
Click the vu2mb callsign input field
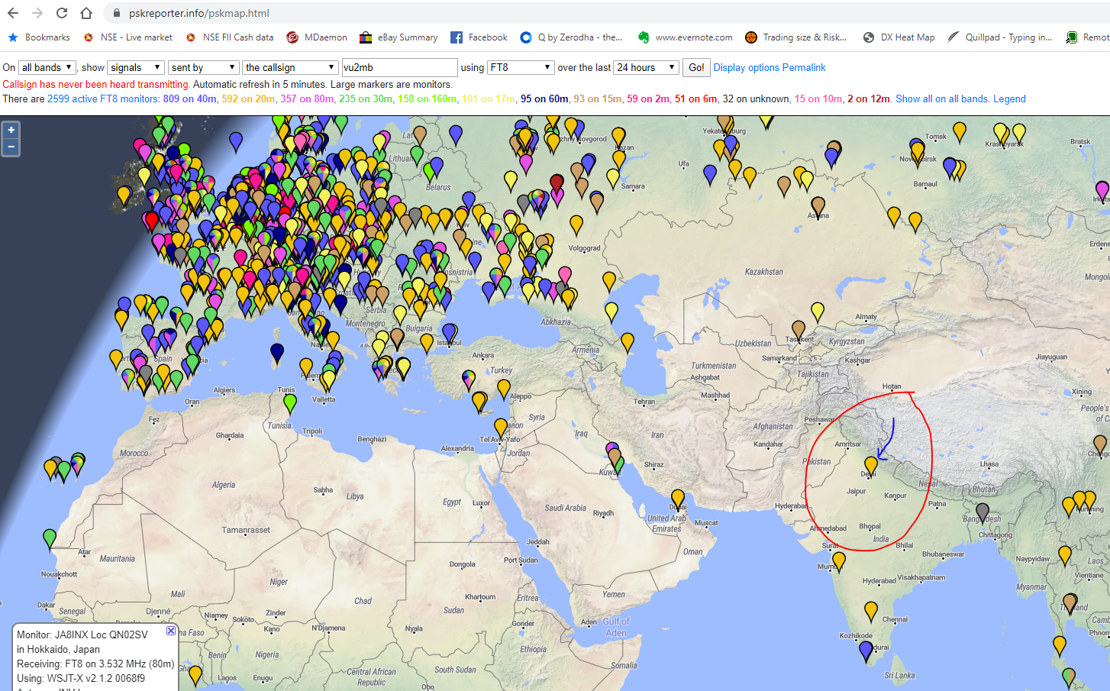pyautogui.click(x=399, y=68)
